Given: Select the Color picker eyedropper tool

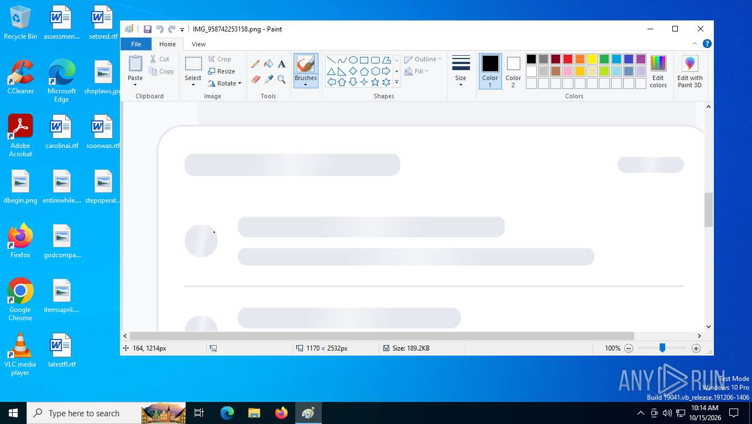Looking at the screenshot, I should click(269, 79).
